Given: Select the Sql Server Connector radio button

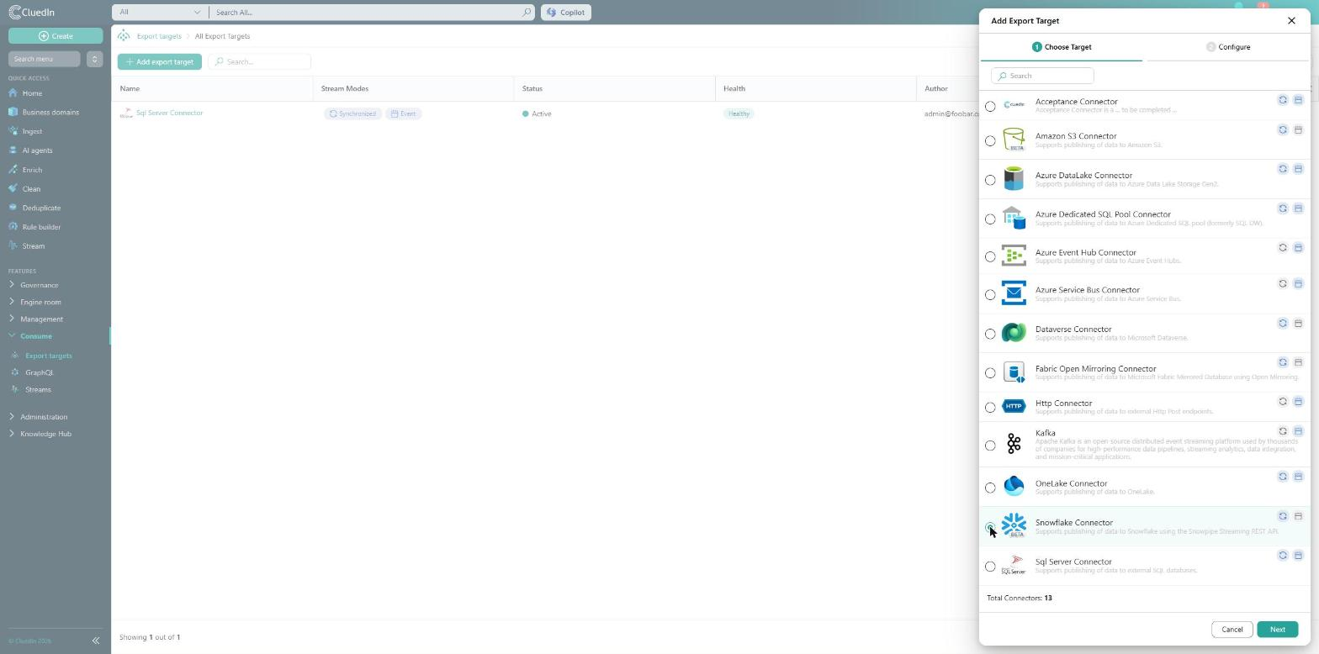Looking at the screenshot, I should click(990, 567).
